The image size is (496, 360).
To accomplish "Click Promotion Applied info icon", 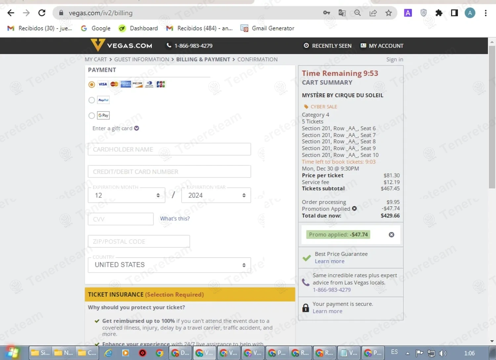I will [354, 209].
